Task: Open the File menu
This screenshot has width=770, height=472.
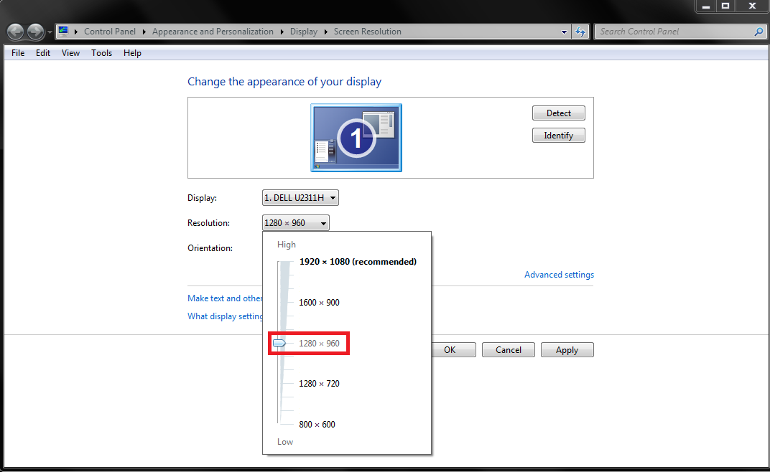Action: 18,53
